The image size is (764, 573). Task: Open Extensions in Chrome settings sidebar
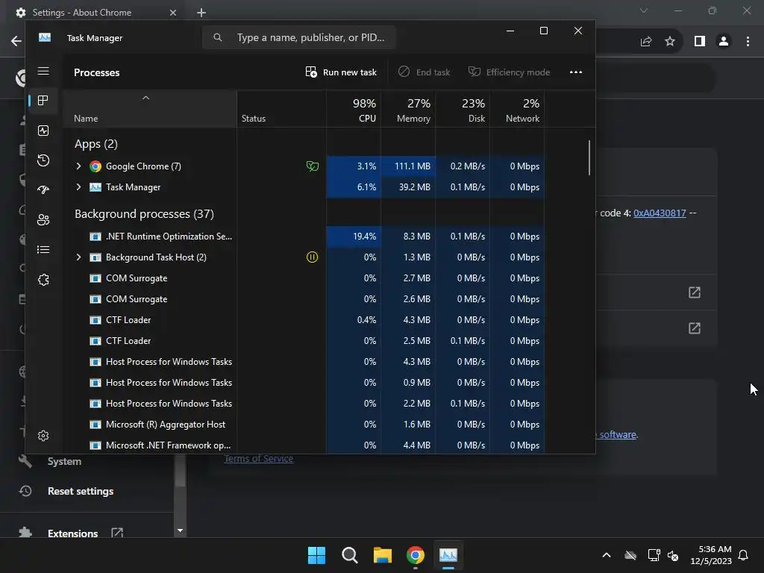72,533
